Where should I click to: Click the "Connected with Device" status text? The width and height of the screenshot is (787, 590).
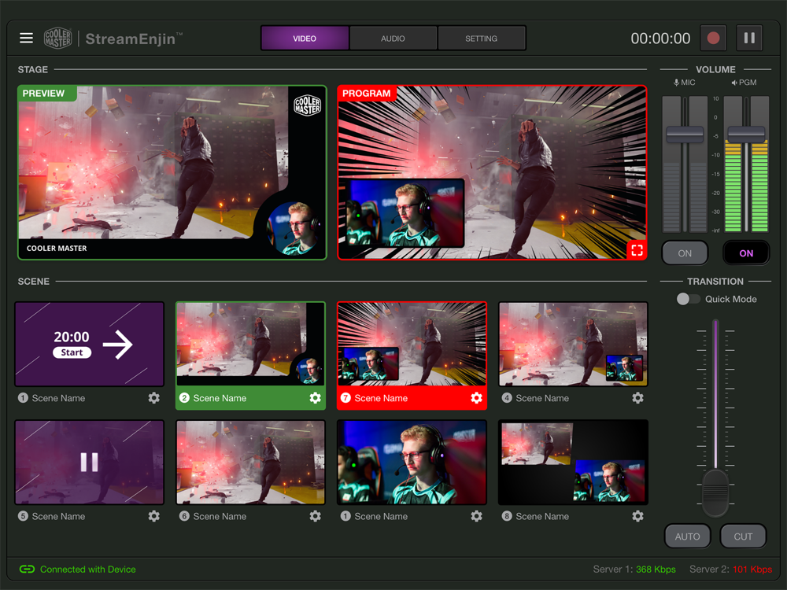(x=88, y=570)
